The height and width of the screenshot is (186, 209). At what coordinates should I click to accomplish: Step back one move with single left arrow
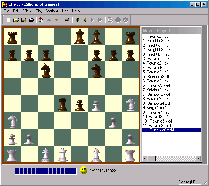(x=85, y=20)
